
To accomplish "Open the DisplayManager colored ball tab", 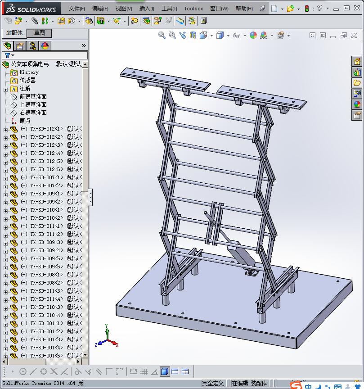I will (45, 46).
